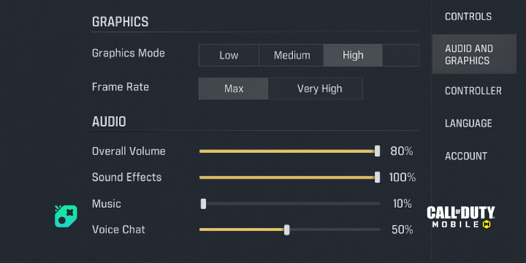Go to the Language settings tab
This screenshot has width=526, height=263.
point(468,123)
